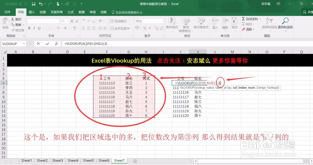Switch to the Data tab
The image size is (313, 165).
click(82, 12)
